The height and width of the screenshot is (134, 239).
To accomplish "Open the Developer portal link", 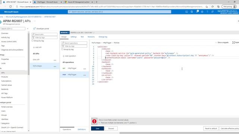I will 41,29.
